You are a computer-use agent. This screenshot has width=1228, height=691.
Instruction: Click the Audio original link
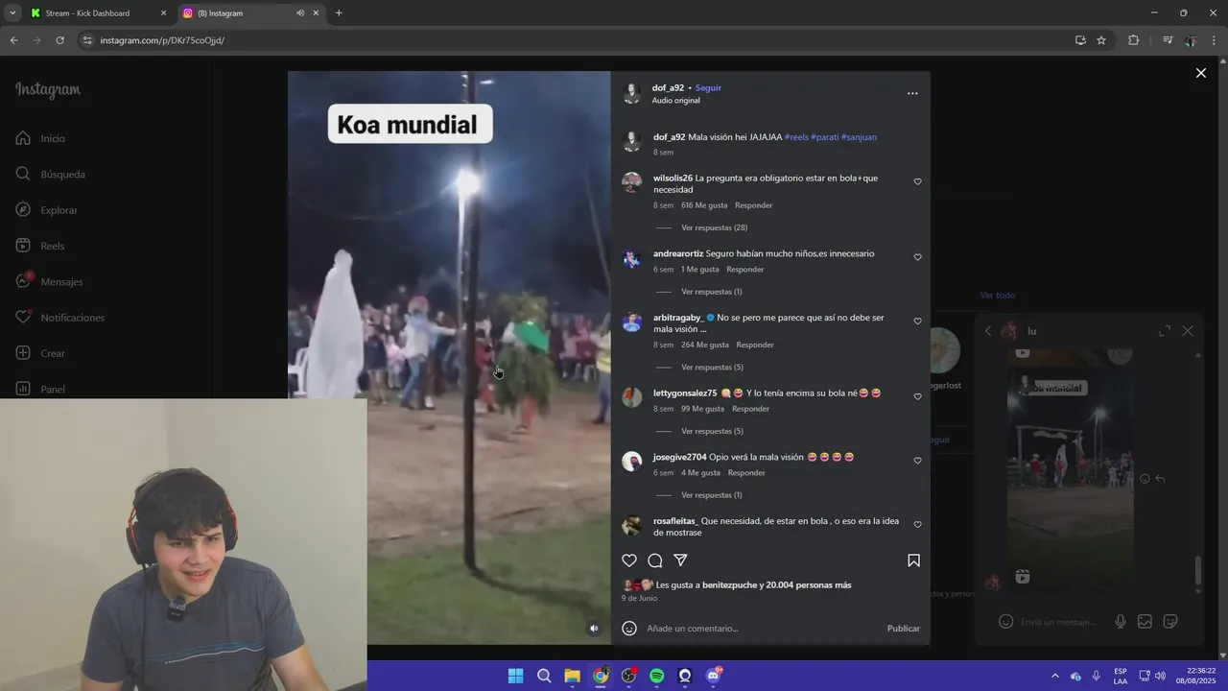coord(675,100)
